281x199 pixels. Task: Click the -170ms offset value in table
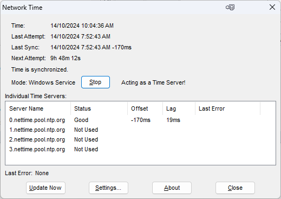tap(141, 120)
